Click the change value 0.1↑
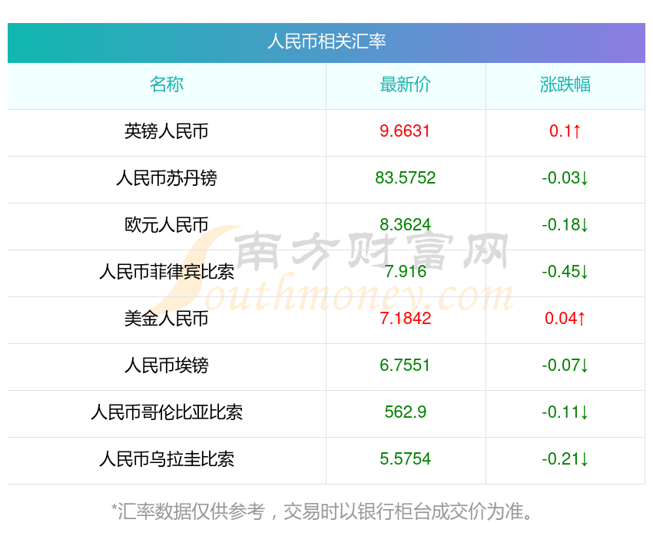This screenshot has width=653, height=536. click(x=565, y=131)
